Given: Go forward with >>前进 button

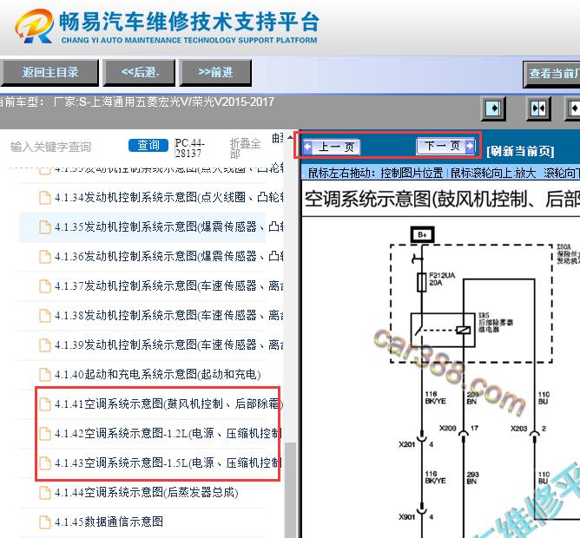Looking at the screenshot, I should coord(215,73).
